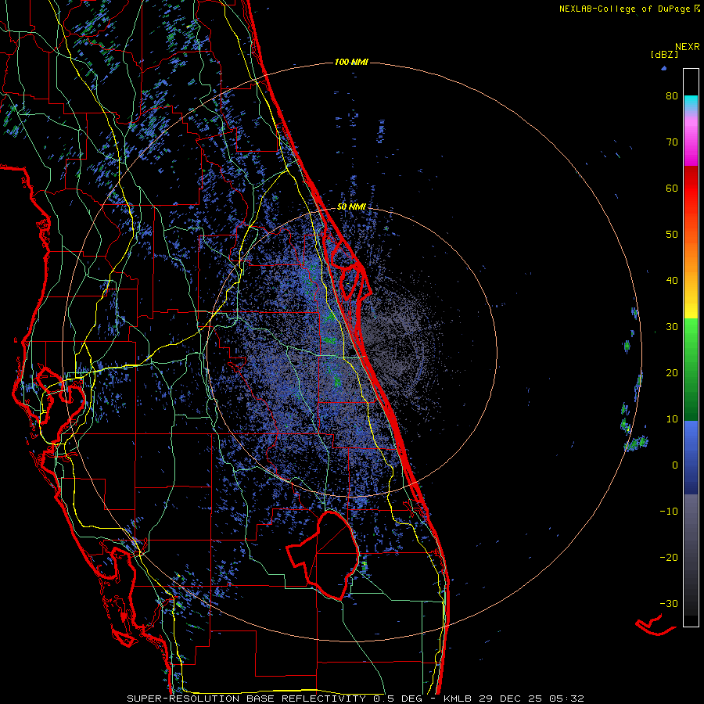The width and height of the screenshot is (704, 704).
Task: Click the 20 value on the reflectivity scale
Action: pos(672,373)
